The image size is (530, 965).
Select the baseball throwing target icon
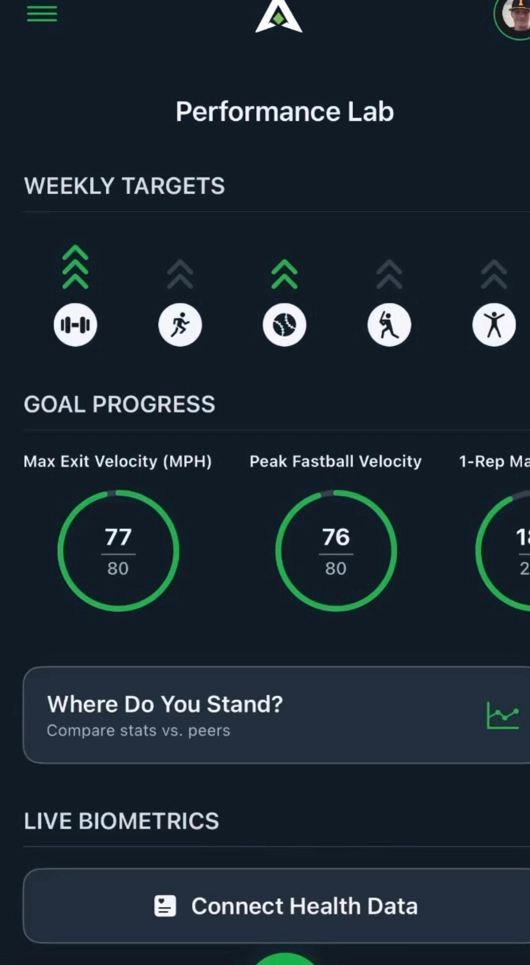(x=285, y=325)
